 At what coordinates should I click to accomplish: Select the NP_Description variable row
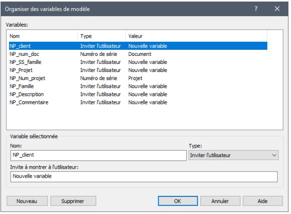click(138, 94)
